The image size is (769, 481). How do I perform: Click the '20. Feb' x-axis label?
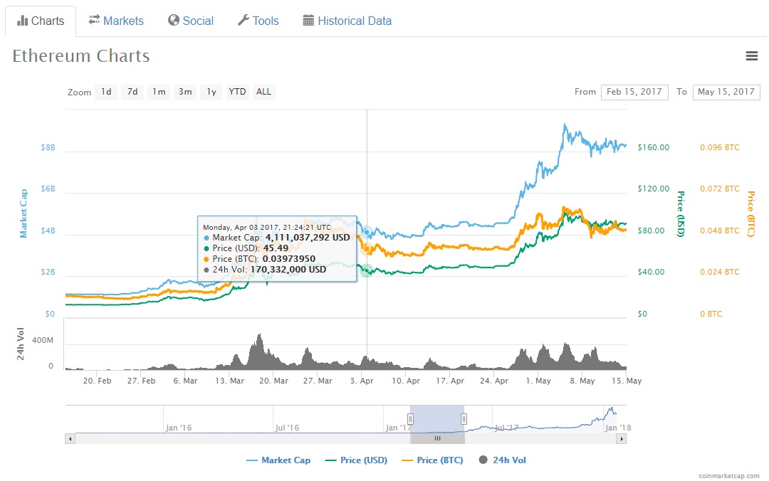97,381
